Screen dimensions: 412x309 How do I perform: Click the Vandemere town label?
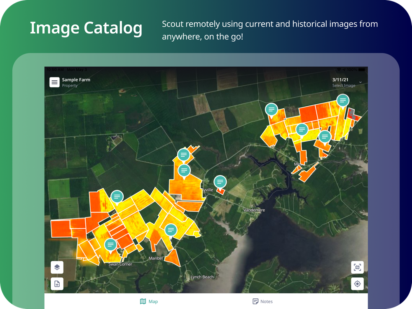[x=254, y=210]
